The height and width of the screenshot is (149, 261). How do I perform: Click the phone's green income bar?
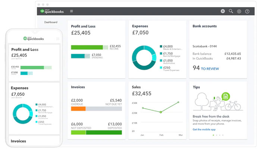pyautogui.click(x=32, y=67)
